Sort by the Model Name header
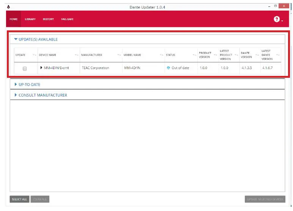 click(132, 55)
